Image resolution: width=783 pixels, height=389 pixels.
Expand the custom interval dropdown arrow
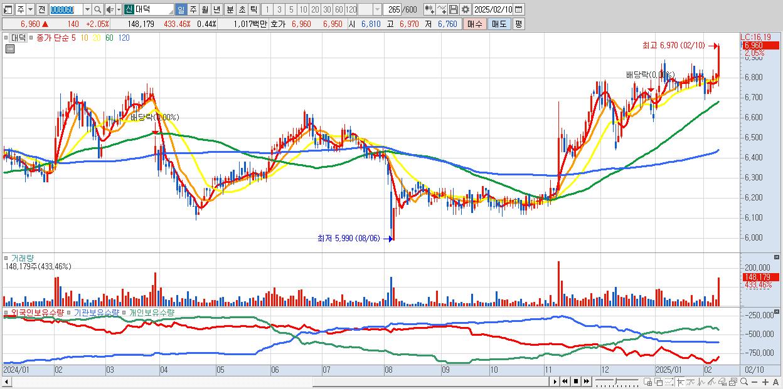point(377,10)
